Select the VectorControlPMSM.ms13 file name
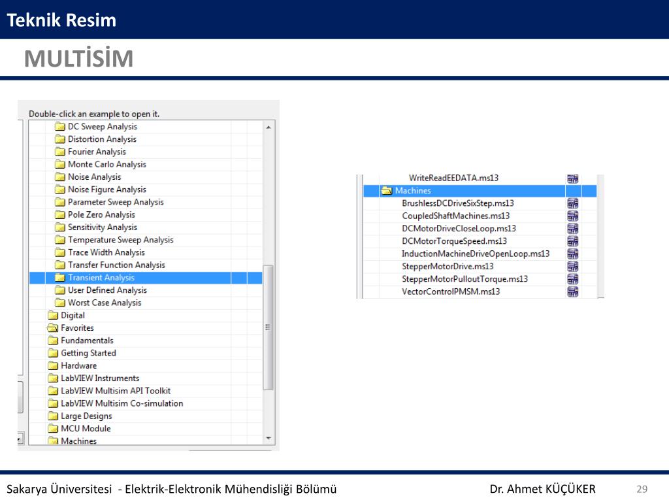 pos(451,292)
